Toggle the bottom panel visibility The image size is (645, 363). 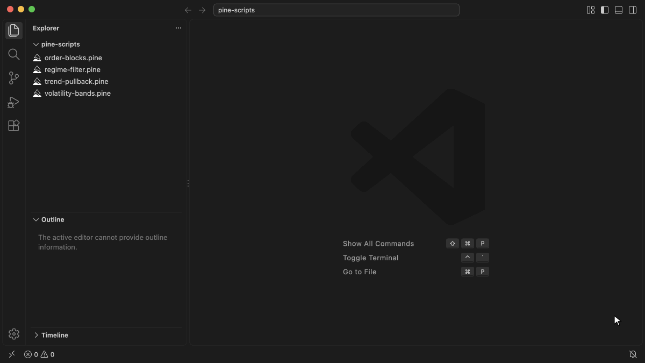tap(619, 10)
